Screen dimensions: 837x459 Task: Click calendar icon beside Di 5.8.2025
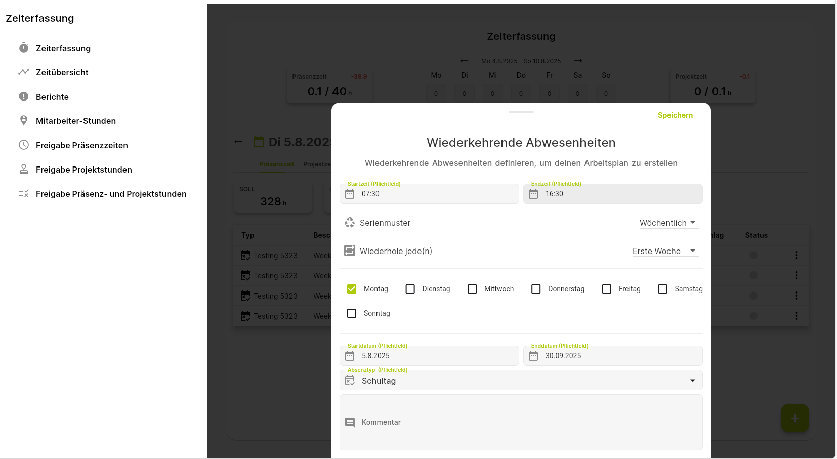(259, 142)
